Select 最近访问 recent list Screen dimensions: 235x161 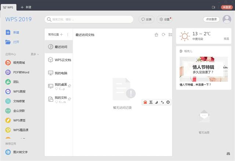(x=59, y=47)
